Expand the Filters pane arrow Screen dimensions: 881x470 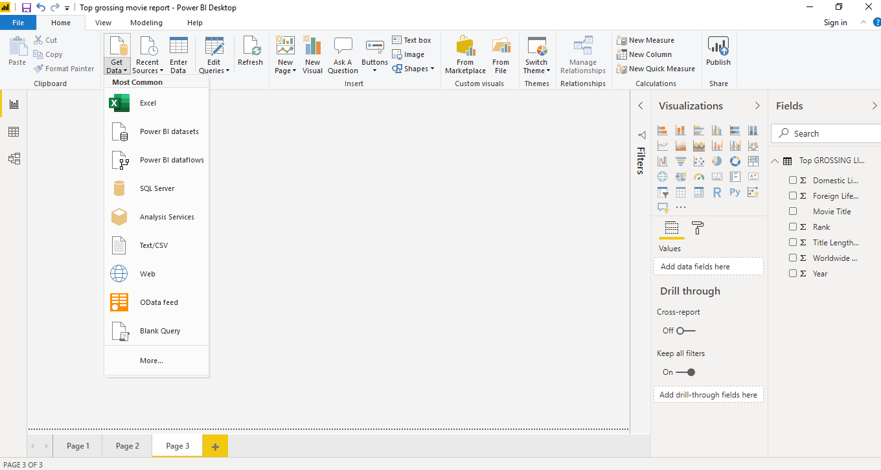[641, 106]
